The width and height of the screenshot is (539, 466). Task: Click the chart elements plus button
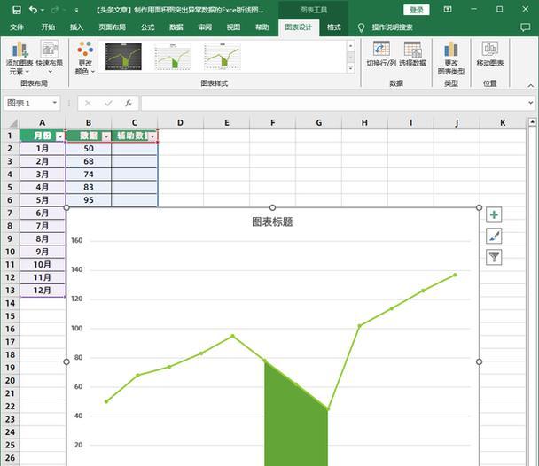(x=494, y=215)
